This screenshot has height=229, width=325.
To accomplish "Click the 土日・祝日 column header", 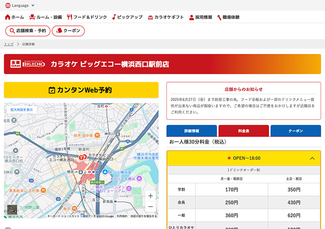I will [x=294, y=179].
